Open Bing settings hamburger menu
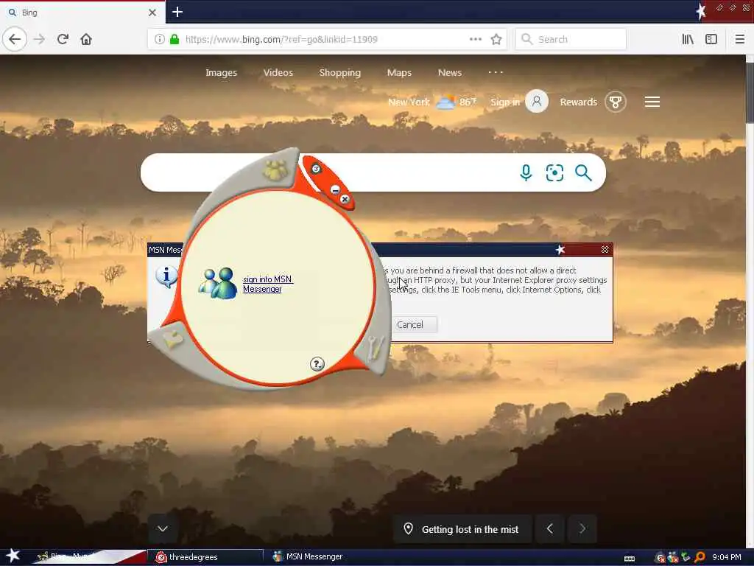Image resolution: width=754 pixels, height=566 pixels. point(652,102)
